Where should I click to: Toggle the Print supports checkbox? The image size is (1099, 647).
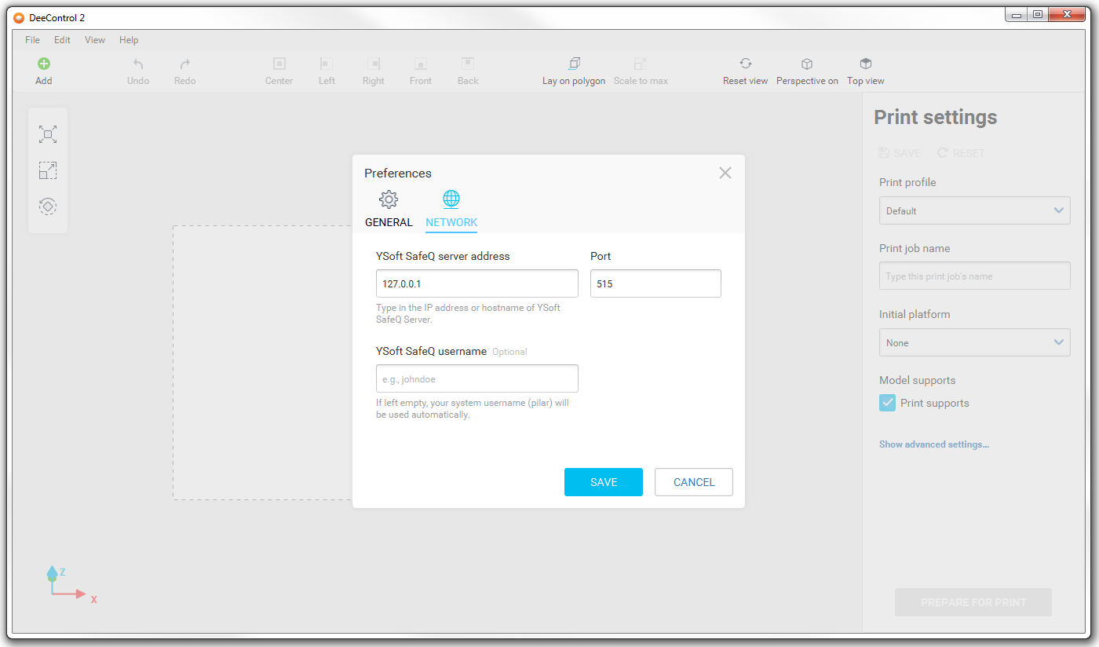point(887,403)
